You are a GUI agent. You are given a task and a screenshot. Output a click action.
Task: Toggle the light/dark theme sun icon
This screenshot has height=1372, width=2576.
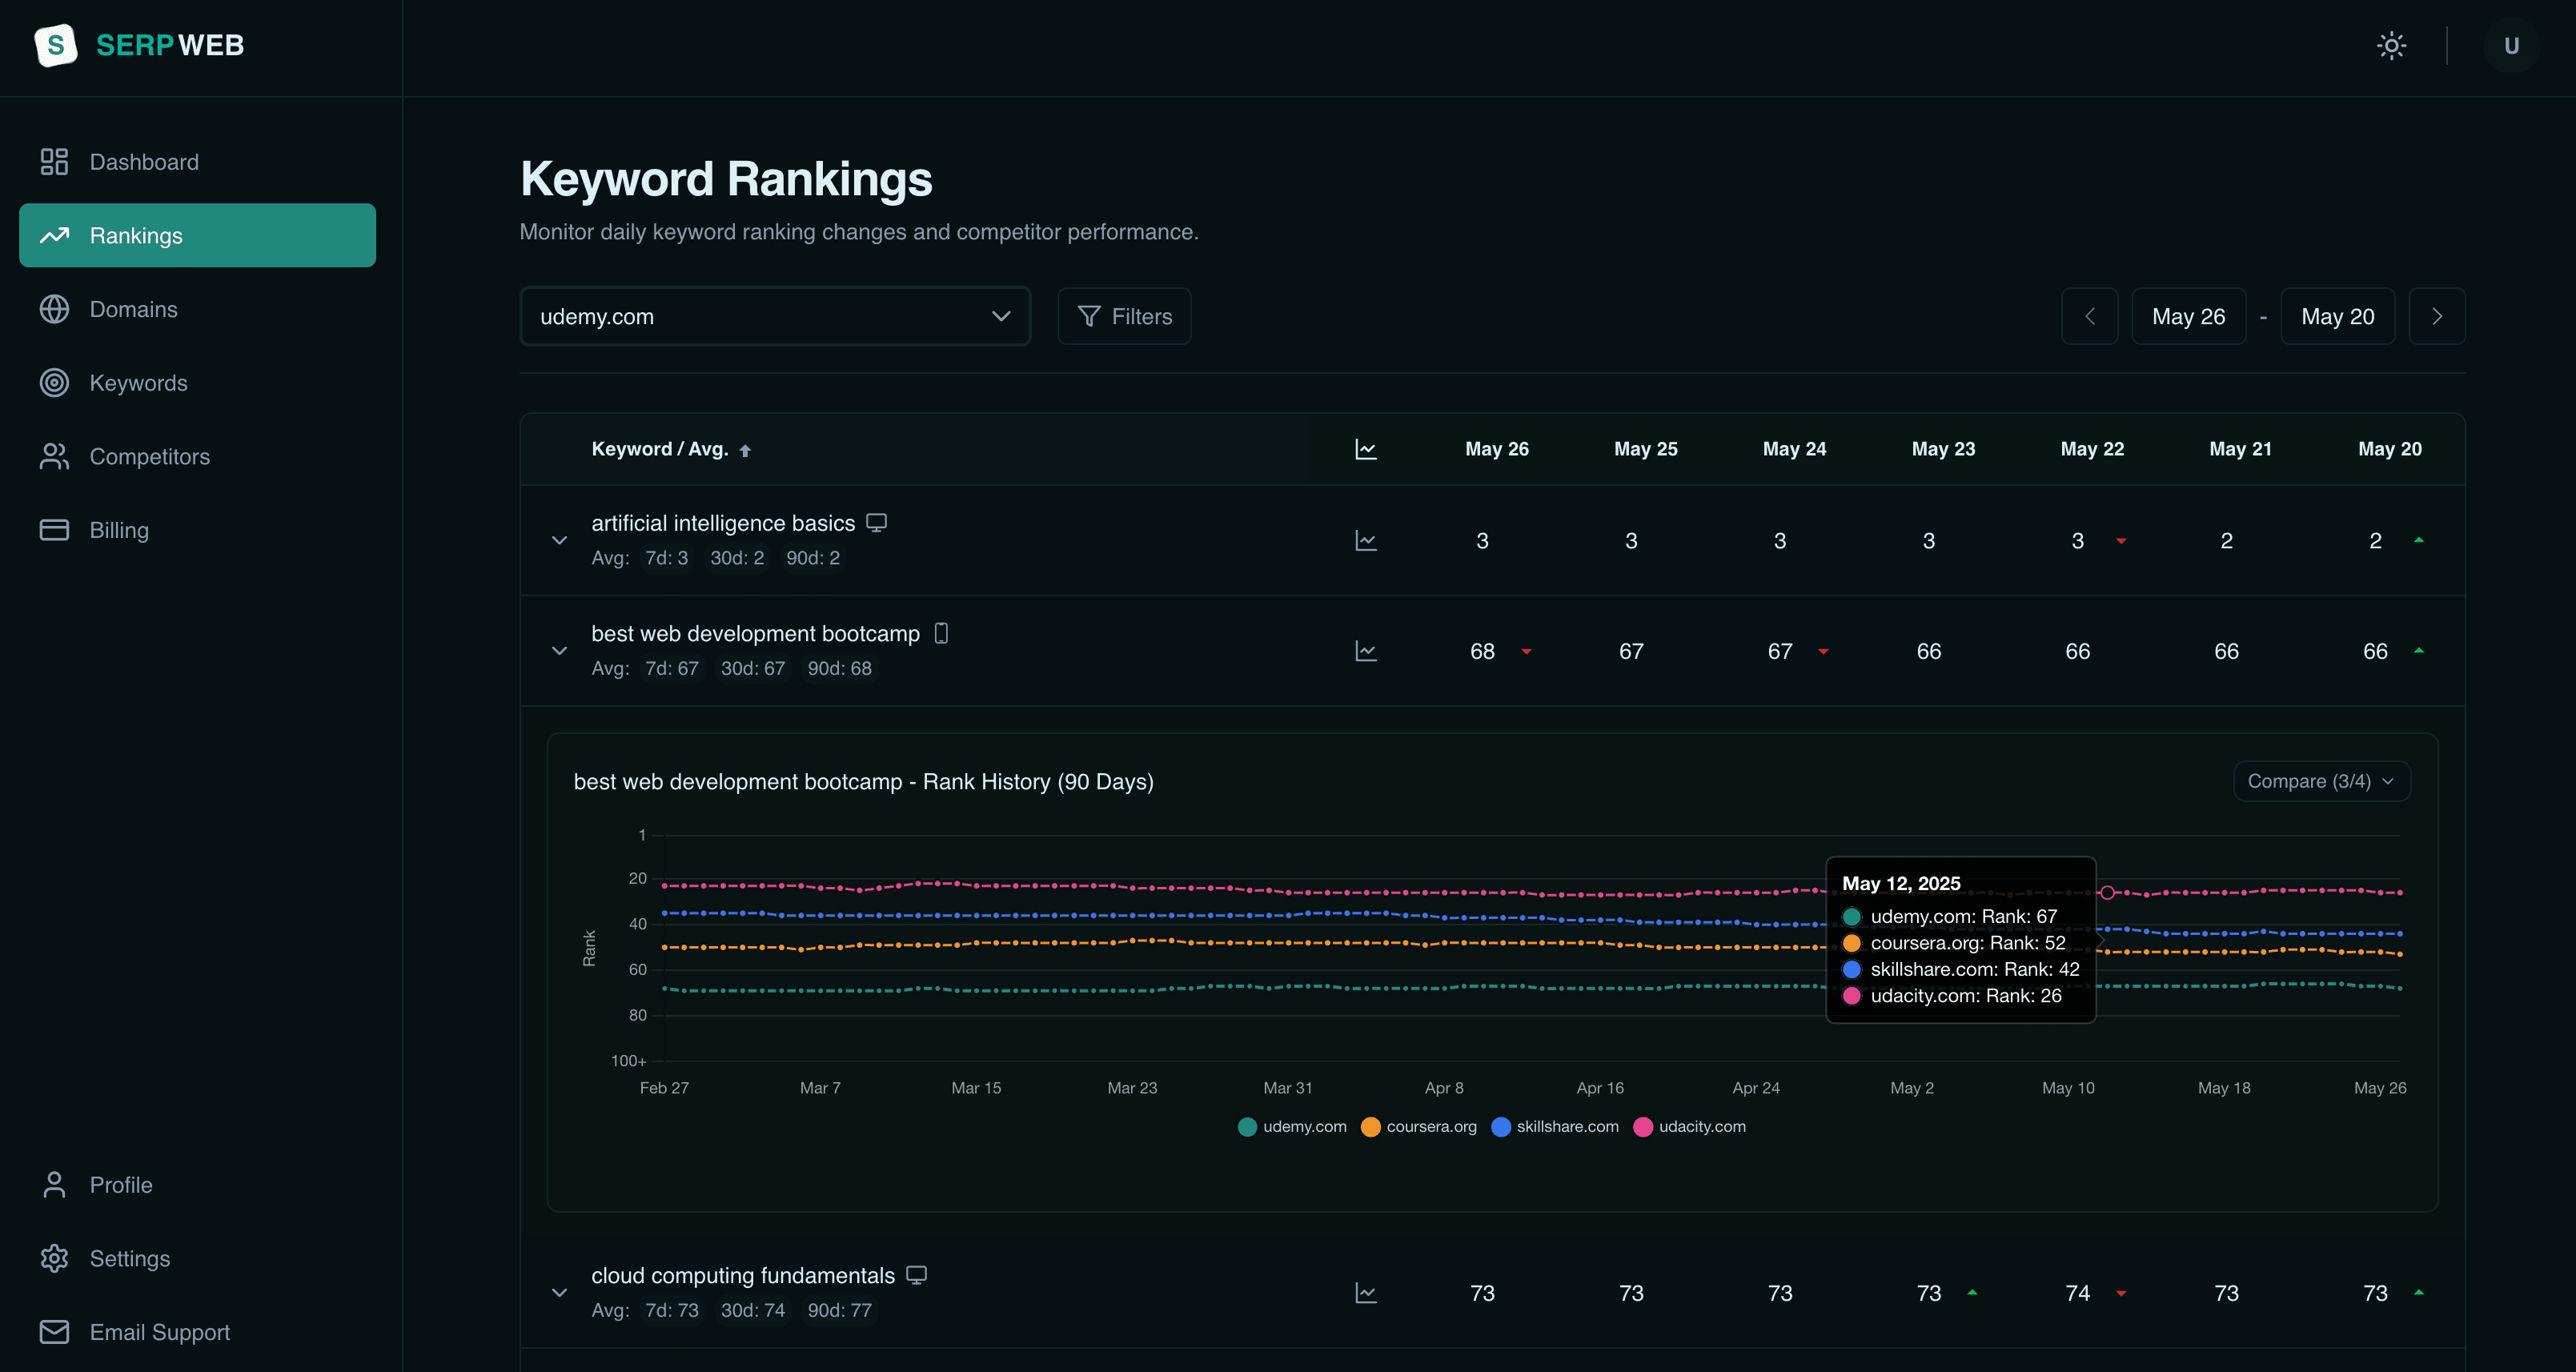coord(2391,46)
